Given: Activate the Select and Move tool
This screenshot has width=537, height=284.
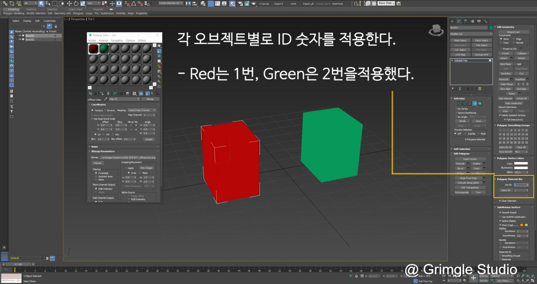Looking at the screenshot, I should (69, 3).
